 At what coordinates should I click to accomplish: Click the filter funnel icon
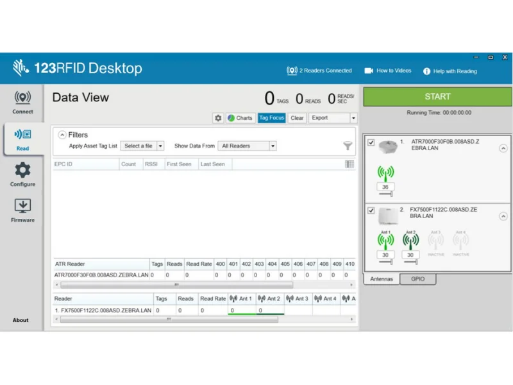tap(348, 146)
